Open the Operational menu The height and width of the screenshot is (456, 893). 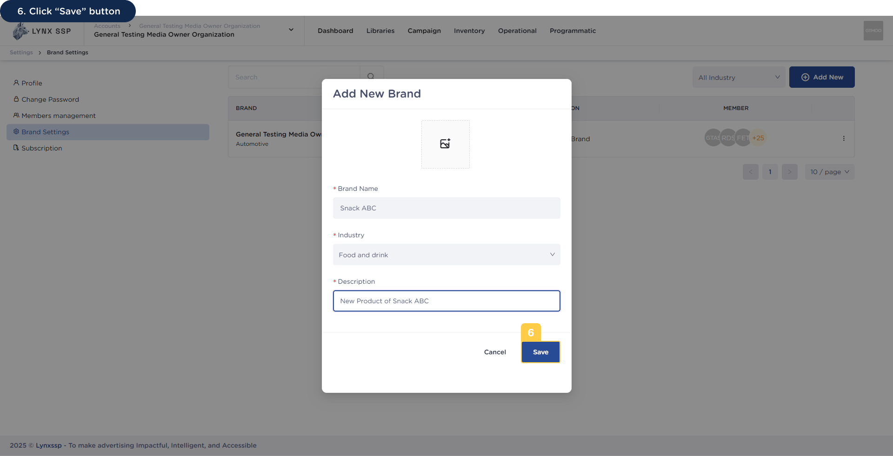click(x=517, y=31)
